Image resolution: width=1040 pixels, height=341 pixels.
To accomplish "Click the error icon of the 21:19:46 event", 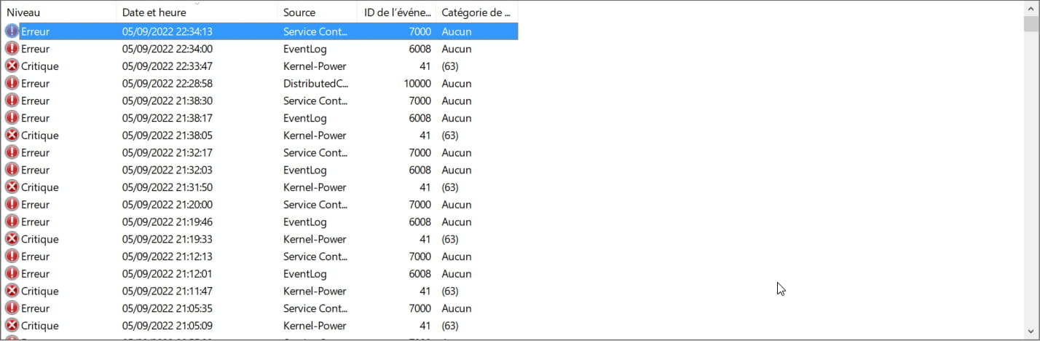I will (12, 222).
